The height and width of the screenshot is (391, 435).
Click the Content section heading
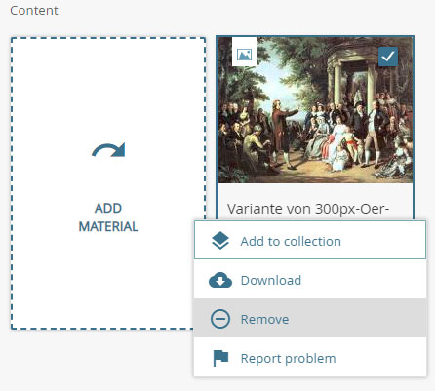click(x=34, y=11)
